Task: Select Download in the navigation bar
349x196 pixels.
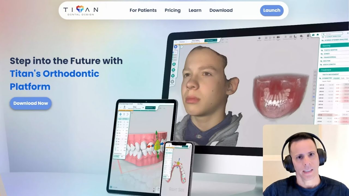Action: point(221,10)
